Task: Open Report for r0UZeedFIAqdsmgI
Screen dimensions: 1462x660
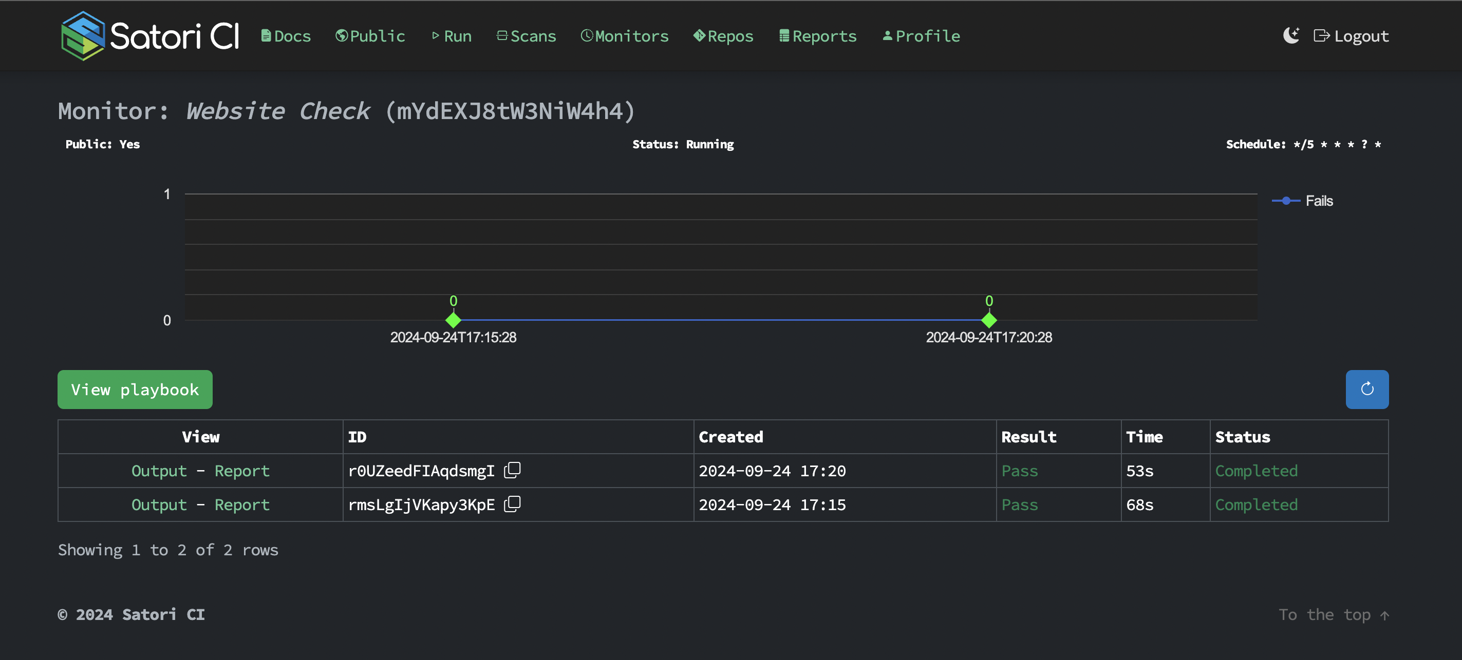Action: click(242, 471)
